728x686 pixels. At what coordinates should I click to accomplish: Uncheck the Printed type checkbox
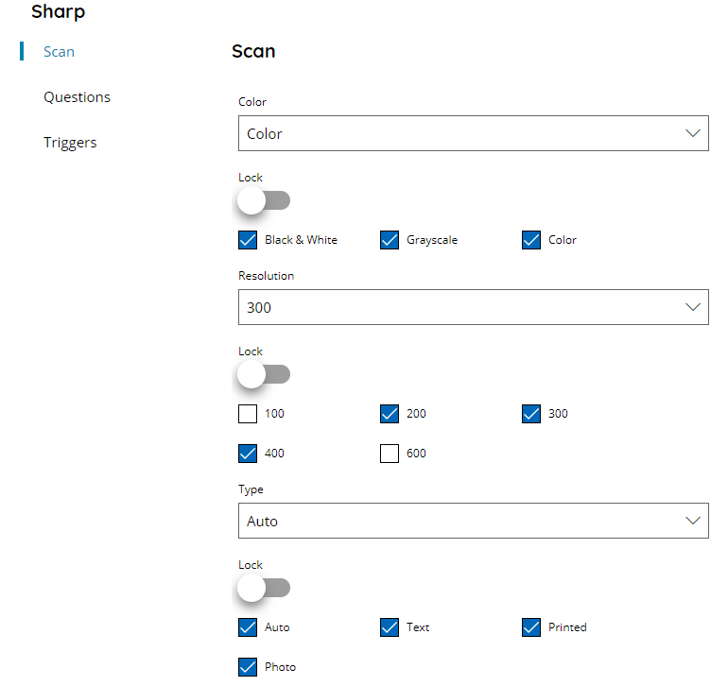tap(531, 627)
